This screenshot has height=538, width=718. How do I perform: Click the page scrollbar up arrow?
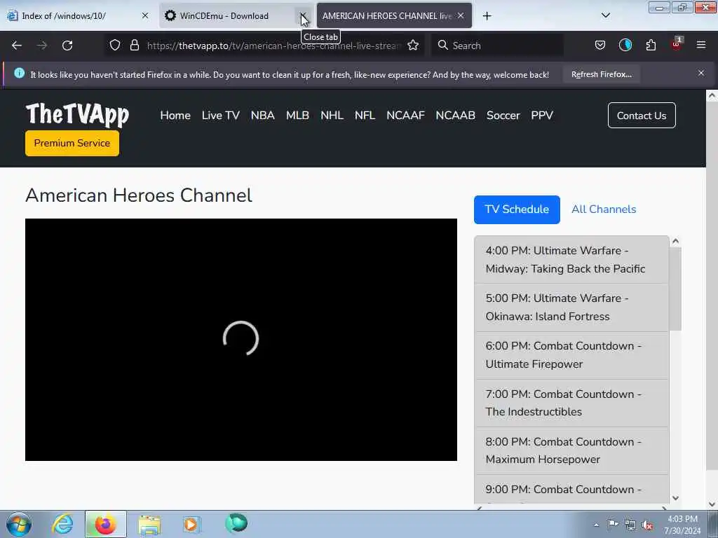712,95
